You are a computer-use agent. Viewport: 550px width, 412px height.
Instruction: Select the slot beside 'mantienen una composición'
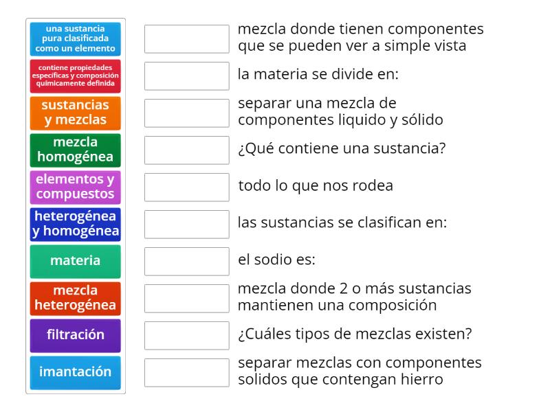coord(187,299)
